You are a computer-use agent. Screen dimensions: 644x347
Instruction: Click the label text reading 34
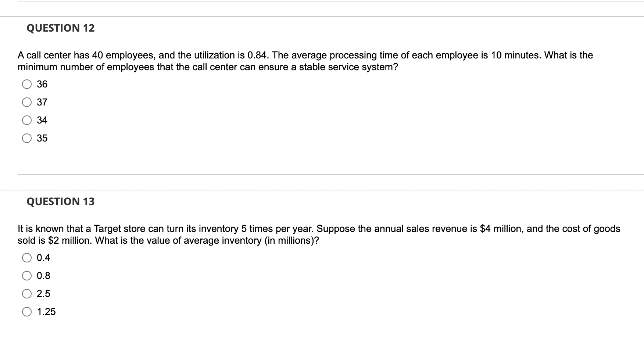point(42,120)
